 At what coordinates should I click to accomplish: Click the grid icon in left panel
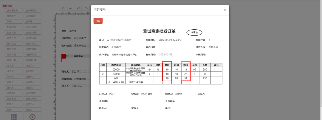[x=14, y=116]
